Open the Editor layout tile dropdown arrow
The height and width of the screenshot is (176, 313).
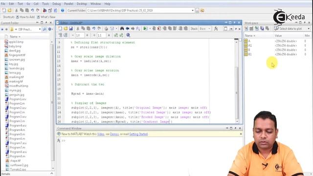tap(231, 29)
